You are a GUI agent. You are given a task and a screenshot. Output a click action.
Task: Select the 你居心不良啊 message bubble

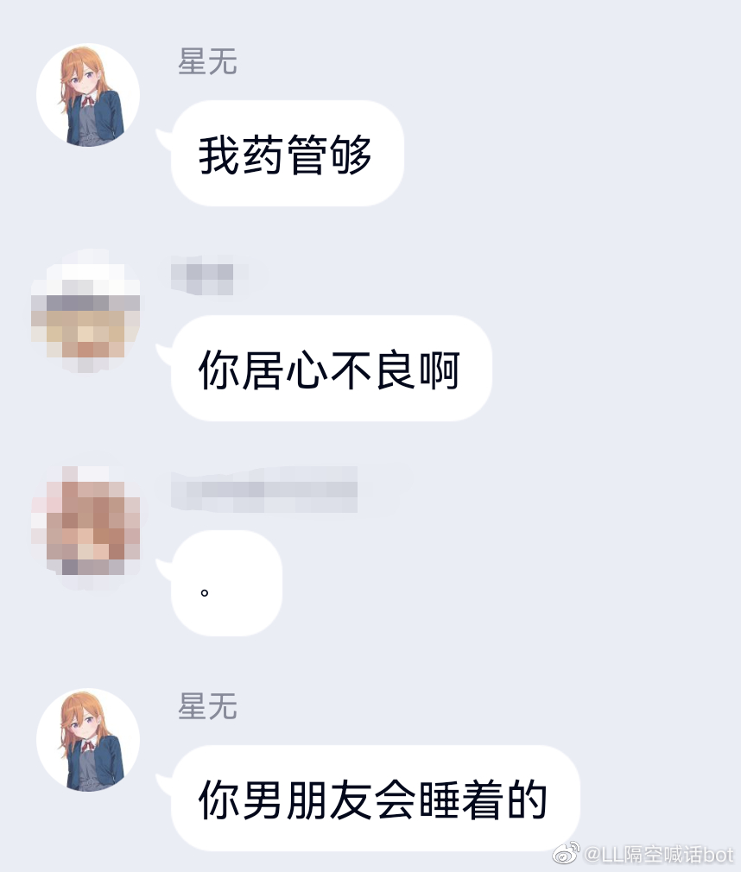331,368
